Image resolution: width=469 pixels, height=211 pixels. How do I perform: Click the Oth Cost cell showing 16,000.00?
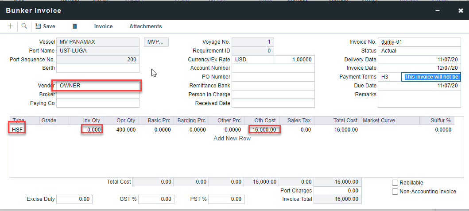(264, 130)
